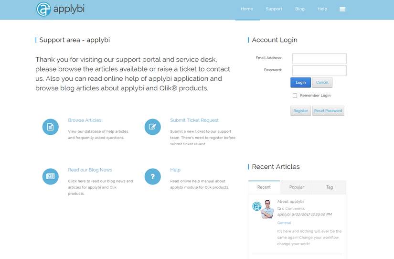394x259 pixels.
Task: Click the applybi logo in header
Action: (60, 9)
